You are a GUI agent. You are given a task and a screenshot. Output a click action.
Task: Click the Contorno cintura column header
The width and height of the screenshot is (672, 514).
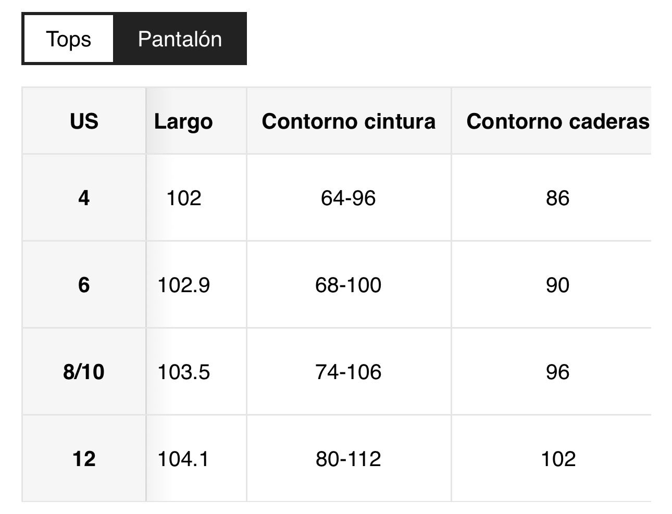(x=349, y=121)
